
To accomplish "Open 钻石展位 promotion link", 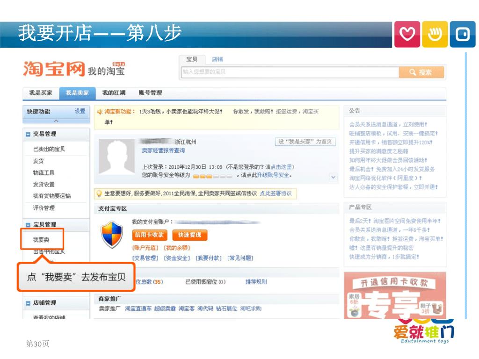I will [226, 309].
